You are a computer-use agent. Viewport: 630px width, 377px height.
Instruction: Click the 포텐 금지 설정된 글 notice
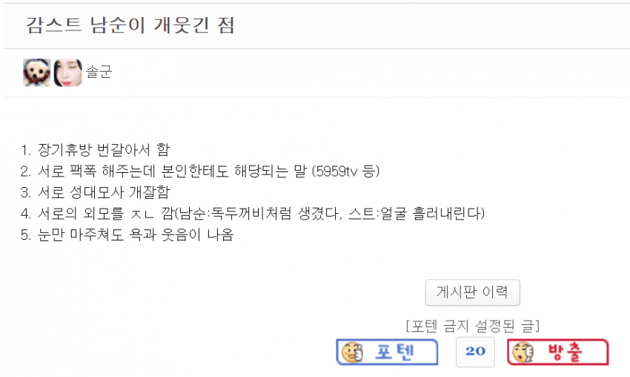click(473, 326)
